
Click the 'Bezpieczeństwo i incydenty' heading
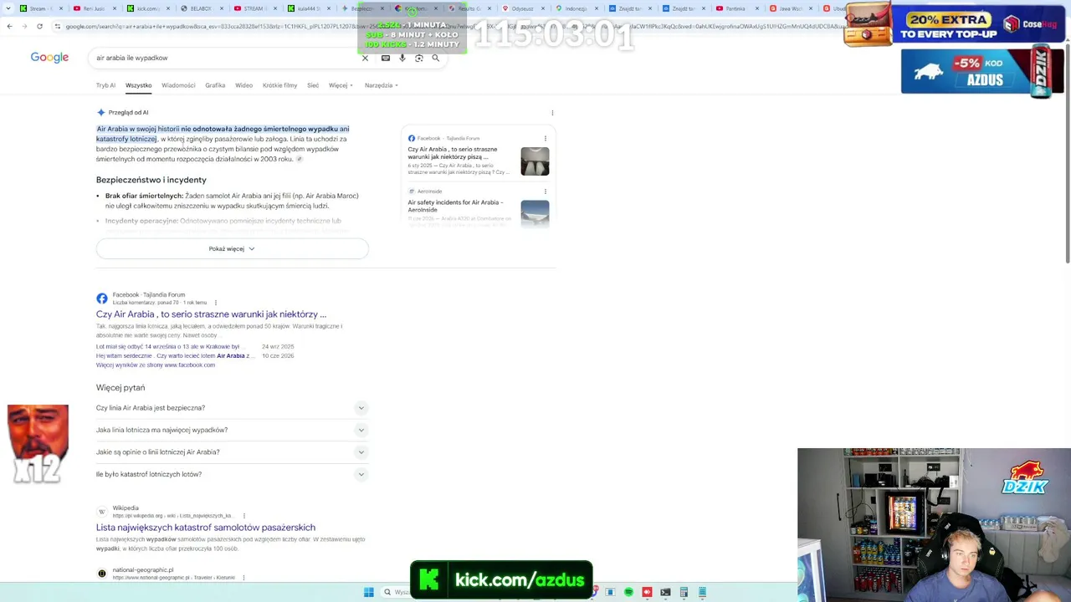click(x=151, y=180)
